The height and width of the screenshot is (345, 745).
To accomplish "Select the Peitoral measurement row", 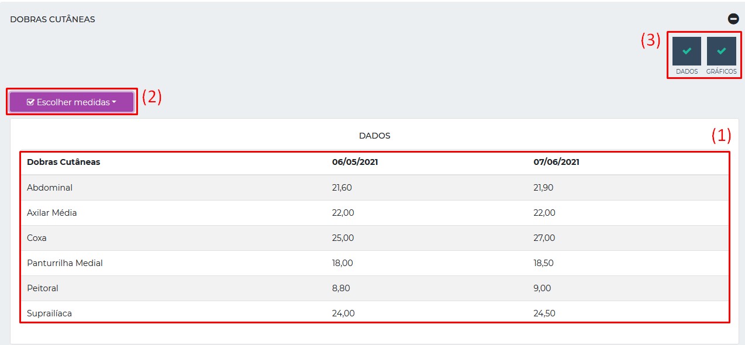I will [x=43, y=288].
